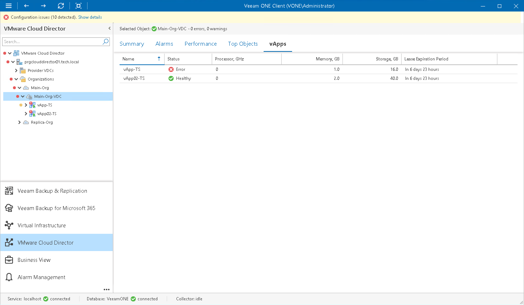This screenshot has width=524, height=305.
Task: Go forward with the right arrow
Action: point(43,6)
